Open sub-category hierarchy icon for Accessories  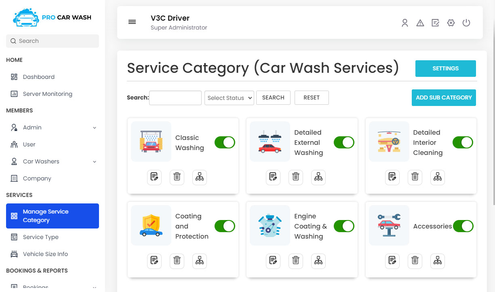pyautogui.click(x=437, y=260)
